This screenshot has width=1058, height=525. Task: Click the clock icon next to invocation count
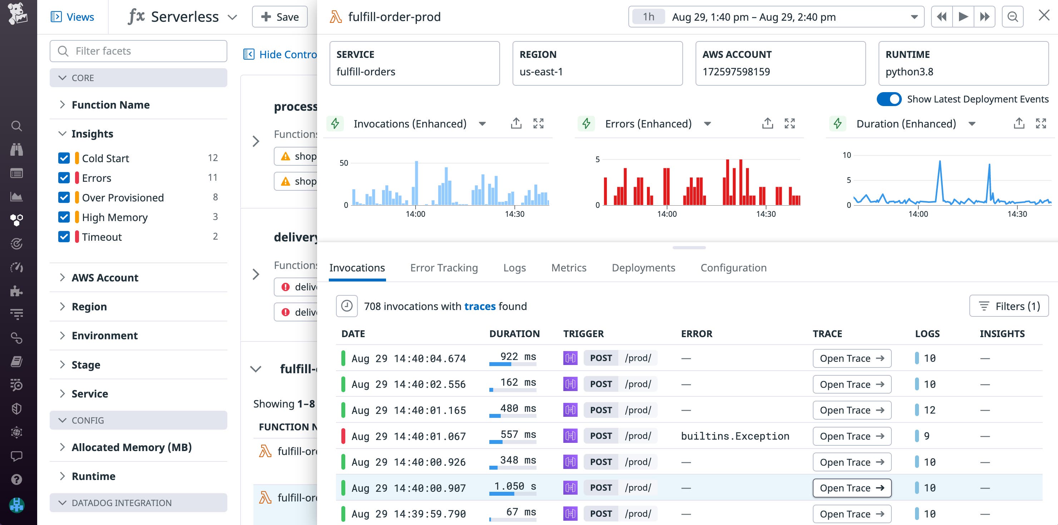(347, 306)
